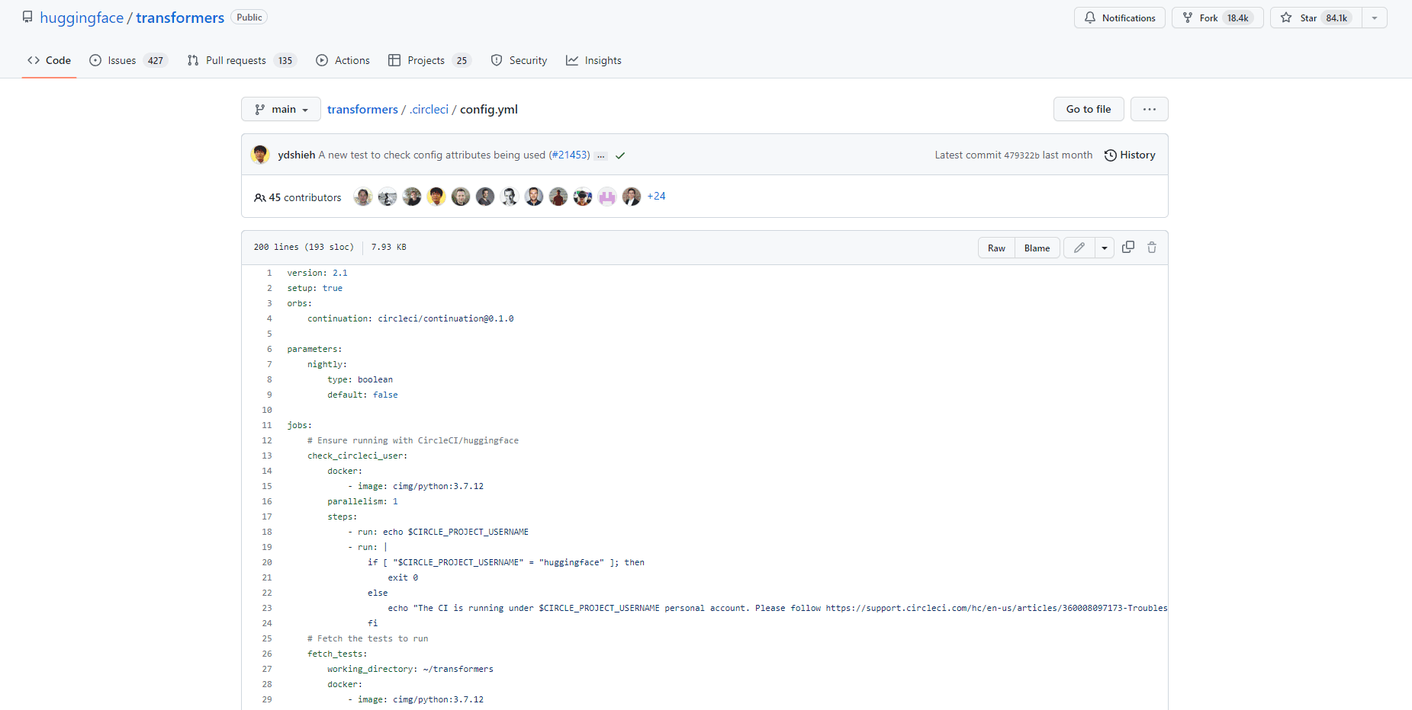View the Raw file
1412x710 pixels.
pyautogui.click(x=996, y=248)
